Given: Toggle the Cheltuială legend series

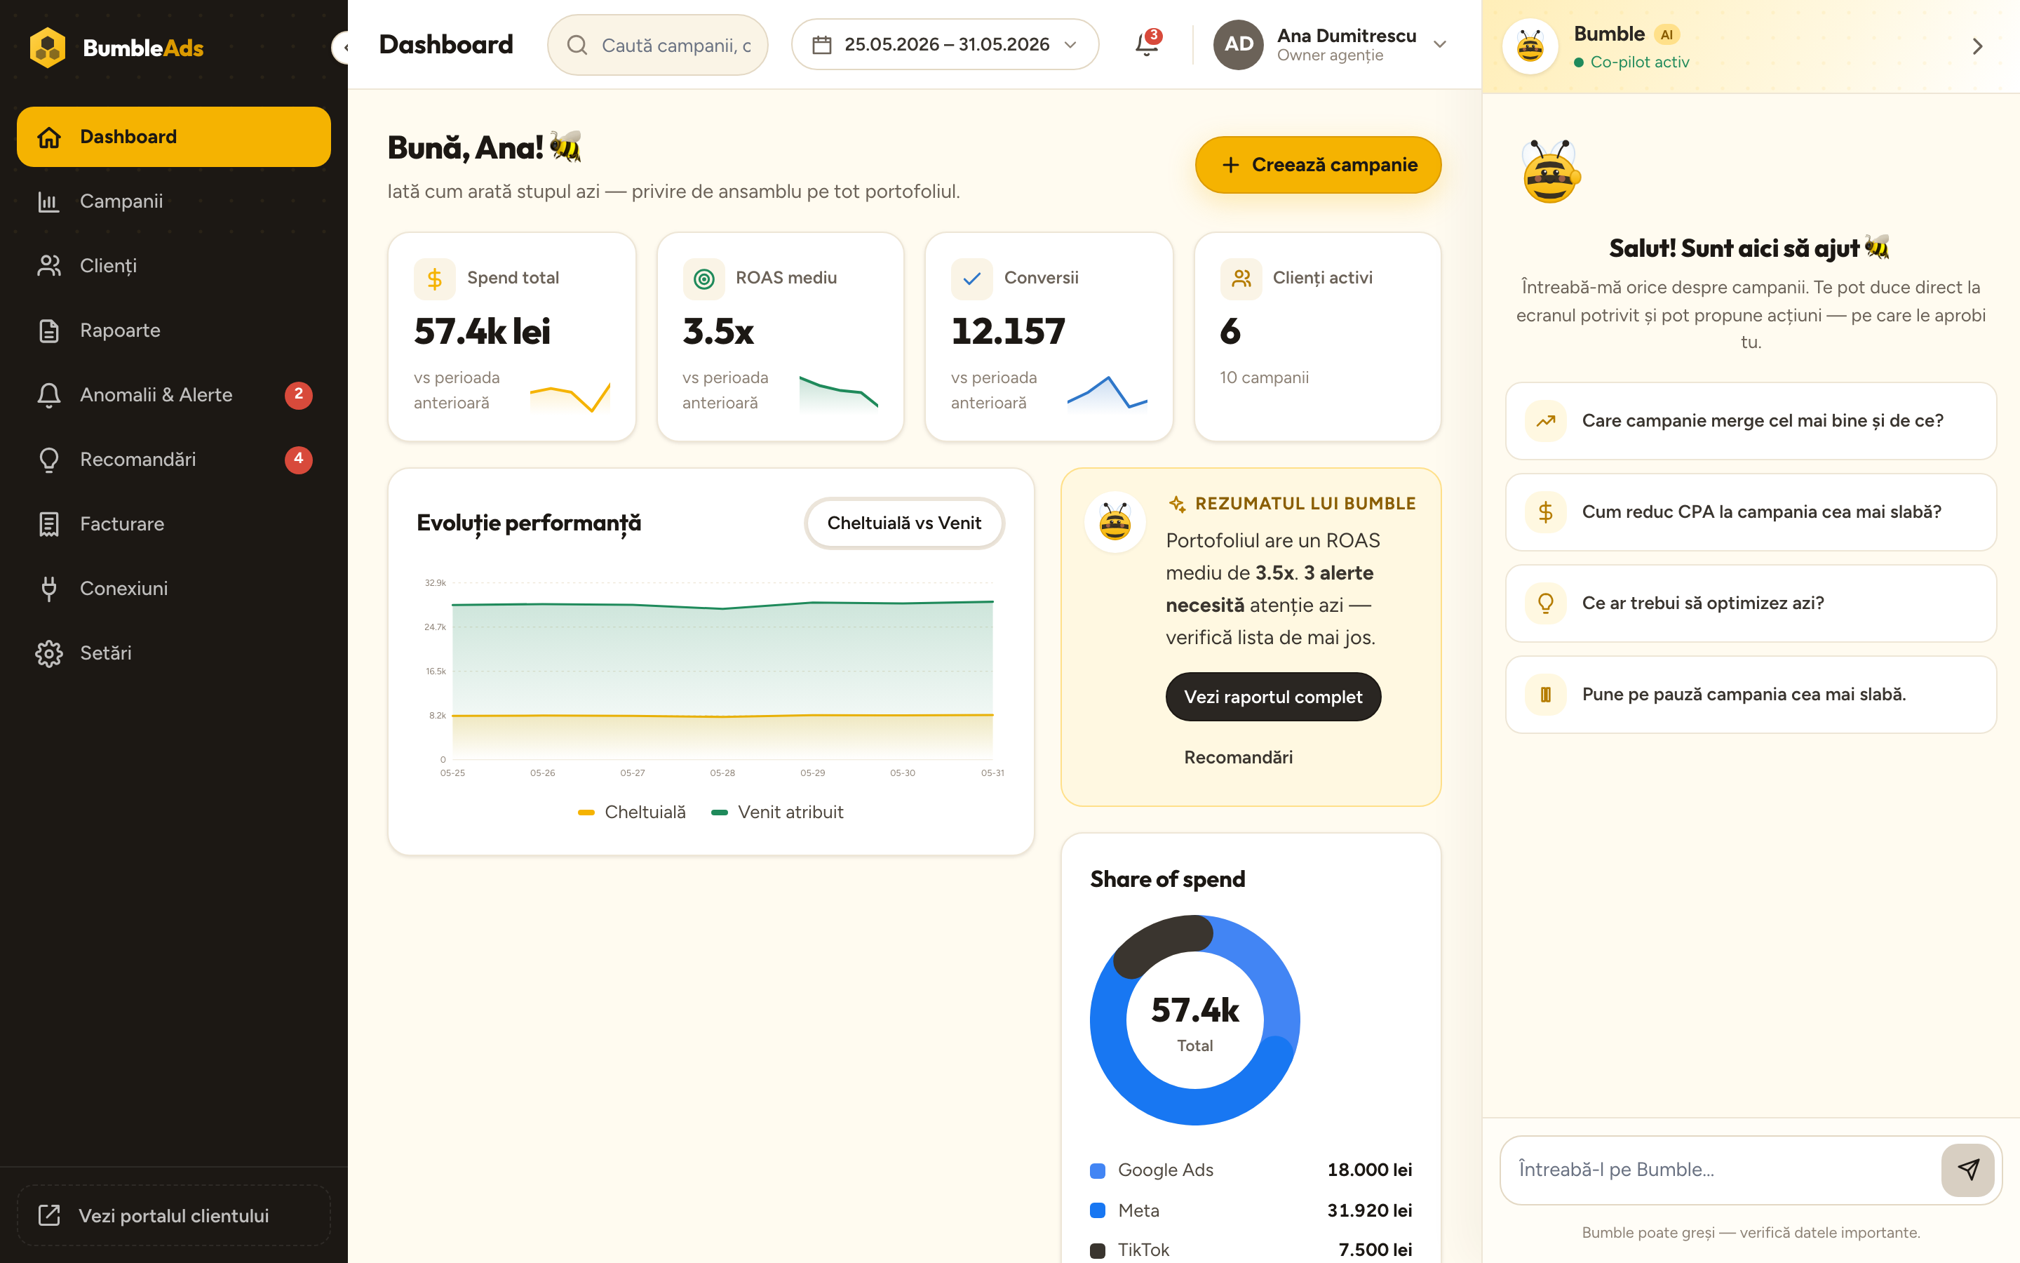Looking at the screenshot, I should click(632, 812).
